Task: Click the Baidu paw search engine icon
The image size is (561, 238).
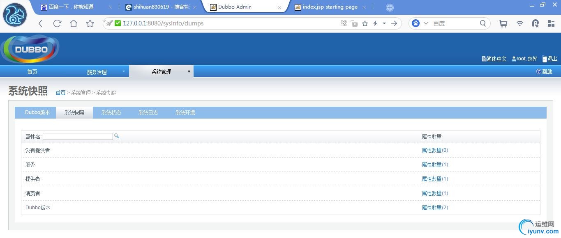Action: pyautogui.click(x=416, y=23)
